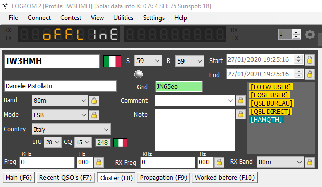Click the padlock beside the Comment field
Image resolution: width=322 pixels, height=187 pixels.
tap(241, 100)
